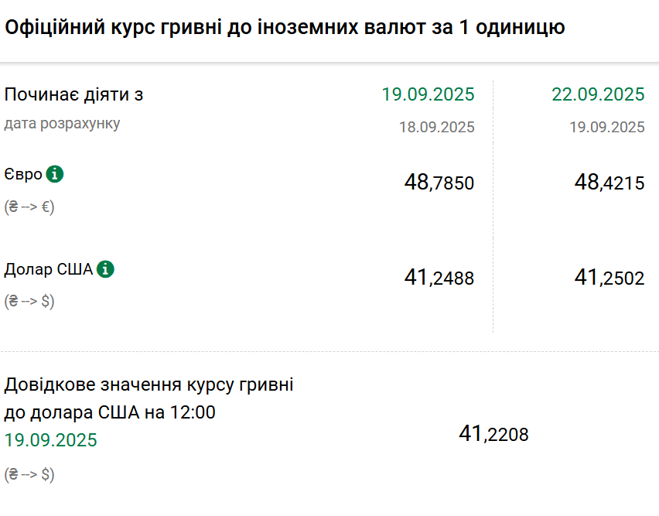Image resolution: width=659 pixels, height=516 pixels.
Task: Click the green 19.09.2025 reference rate date
Action: click(x=51, y=440)
